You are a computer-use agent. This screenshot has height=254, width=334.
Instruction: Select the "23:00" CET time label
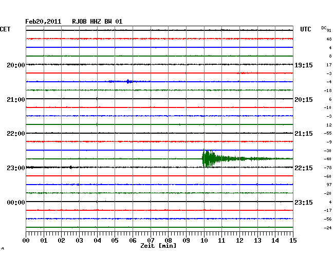pyautogui.click(x=16, y=168)
